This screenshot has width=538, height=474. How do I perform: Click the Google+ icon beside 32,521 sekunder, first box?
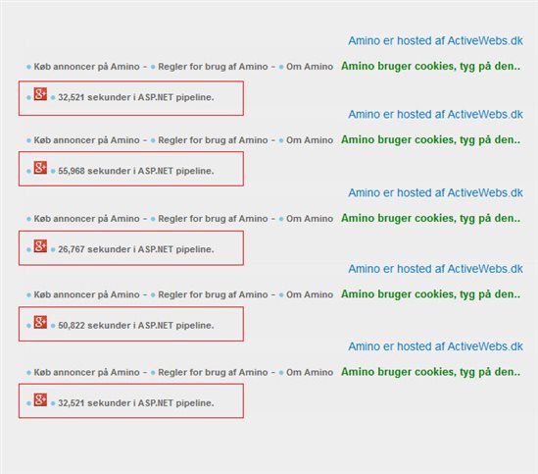coord(40,94)
